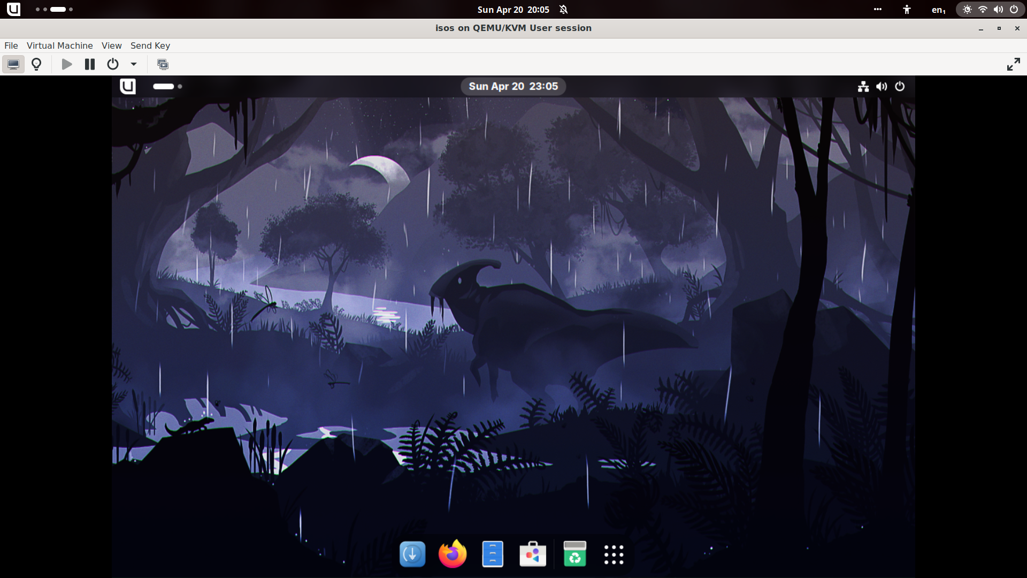The image size is (1027, 578).
Task: Open the Files app in the guest dock
Action: pyautogui.click(x=493, y=554)
